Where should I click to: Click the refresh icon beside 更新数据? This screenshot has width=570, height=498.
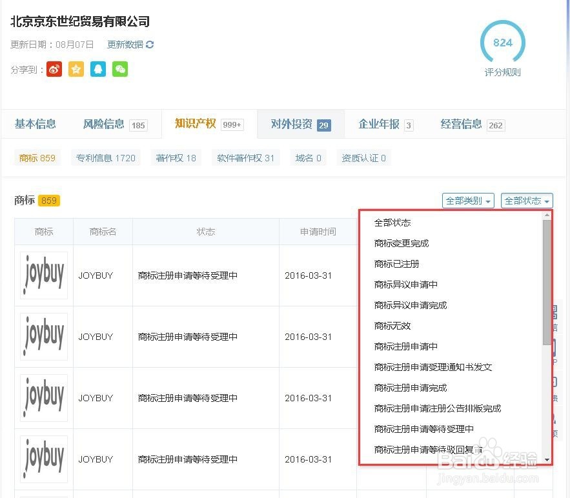click(150, 45)
